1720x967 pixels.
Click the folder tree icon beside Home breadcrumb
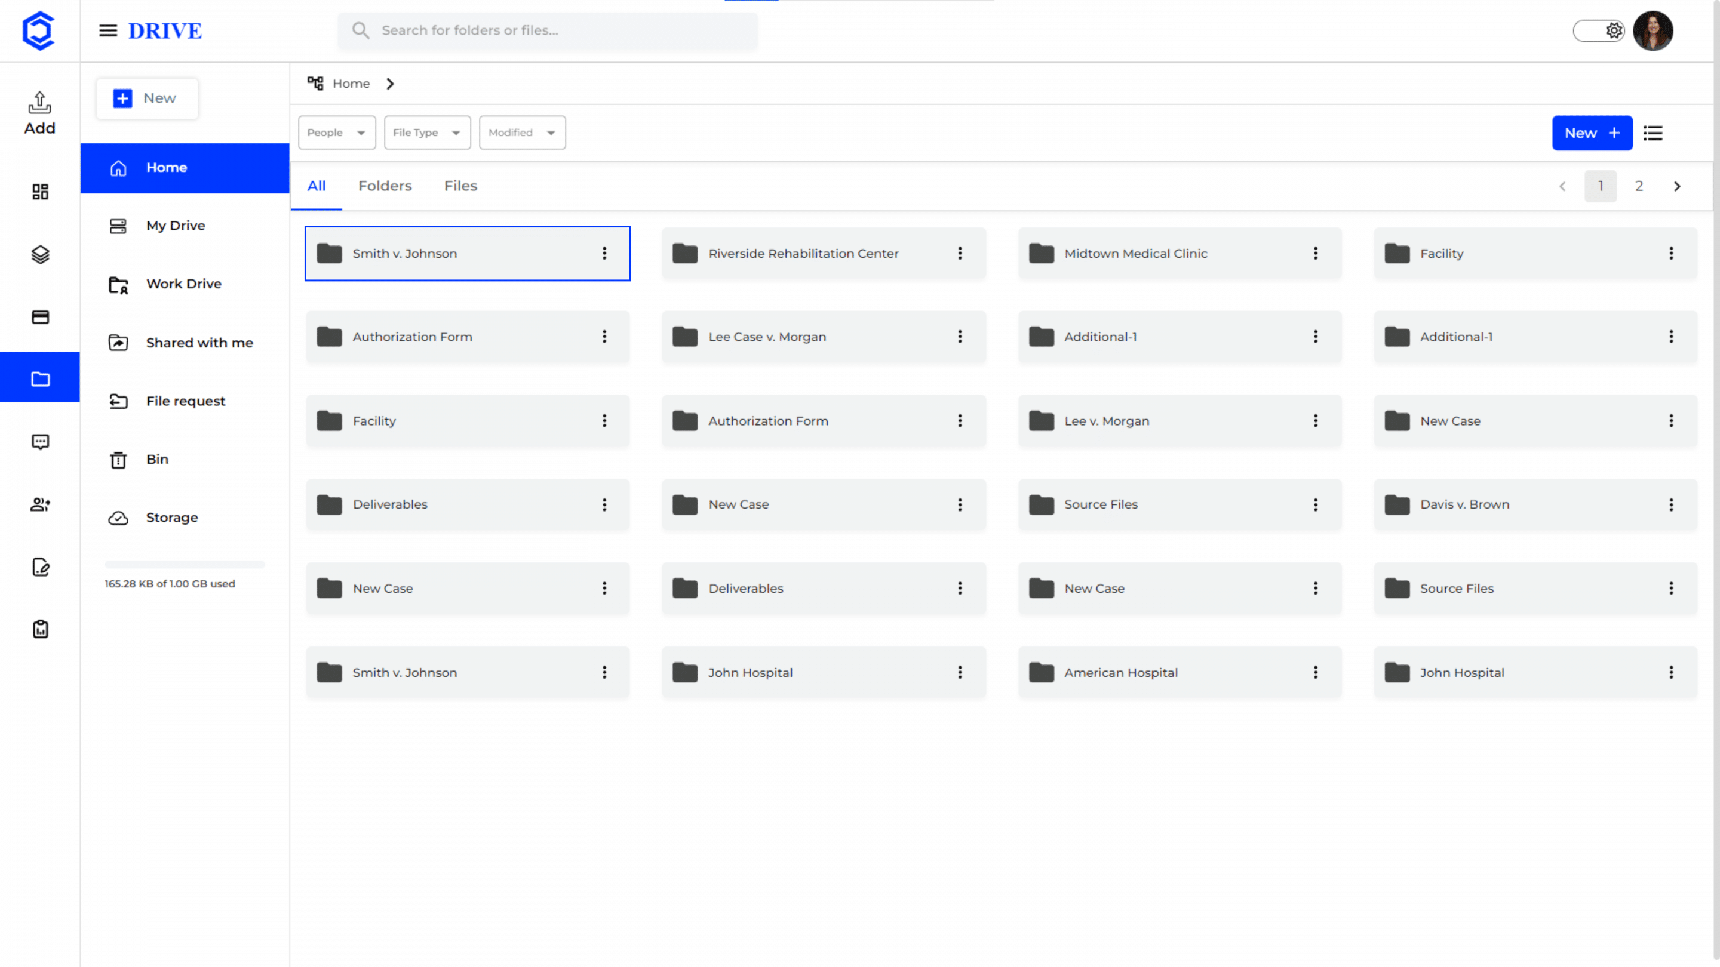pos(315,84)
